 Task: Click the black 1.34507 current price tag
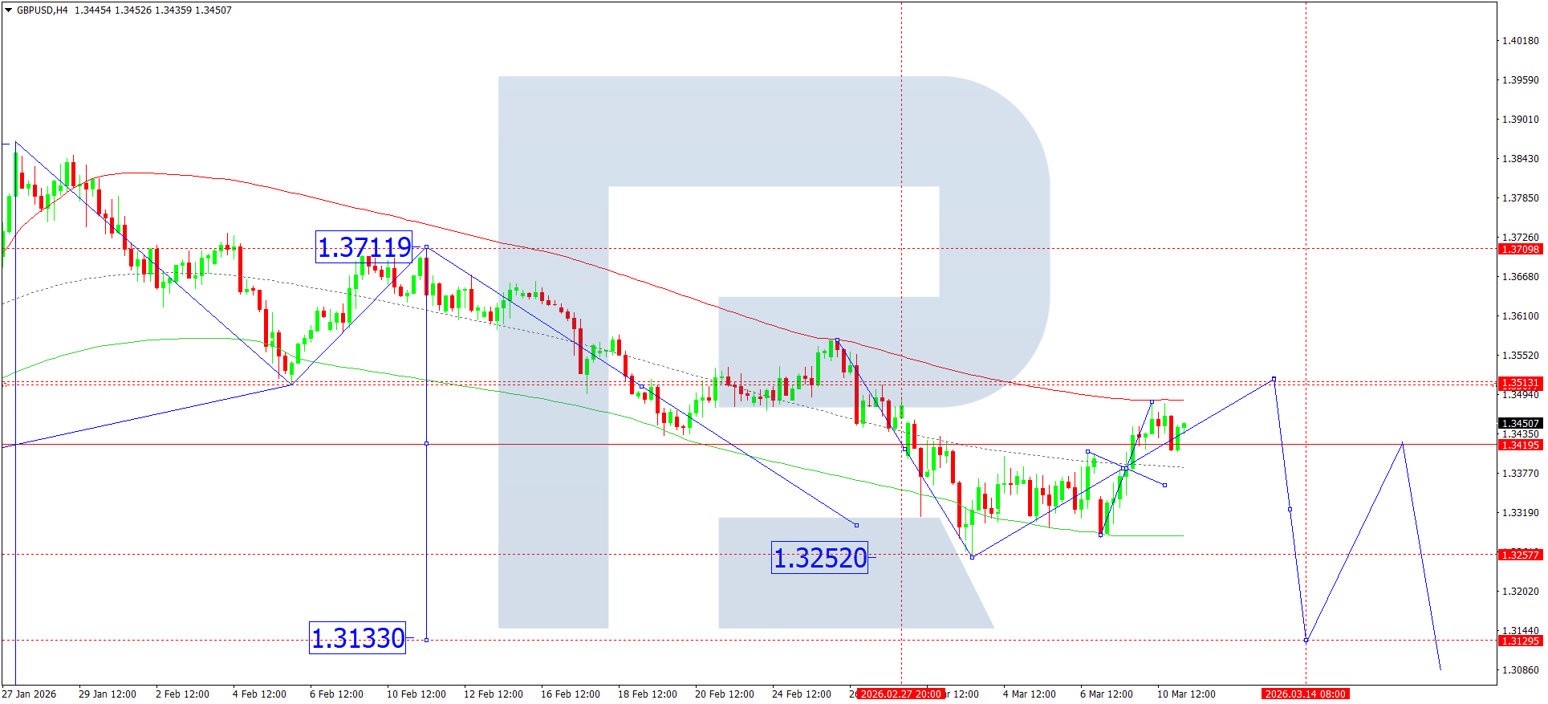(1520, 424)
